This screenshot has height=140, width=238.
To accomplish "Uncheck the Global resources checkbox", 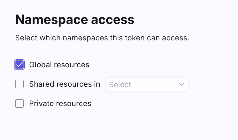I will pos(19,65).
